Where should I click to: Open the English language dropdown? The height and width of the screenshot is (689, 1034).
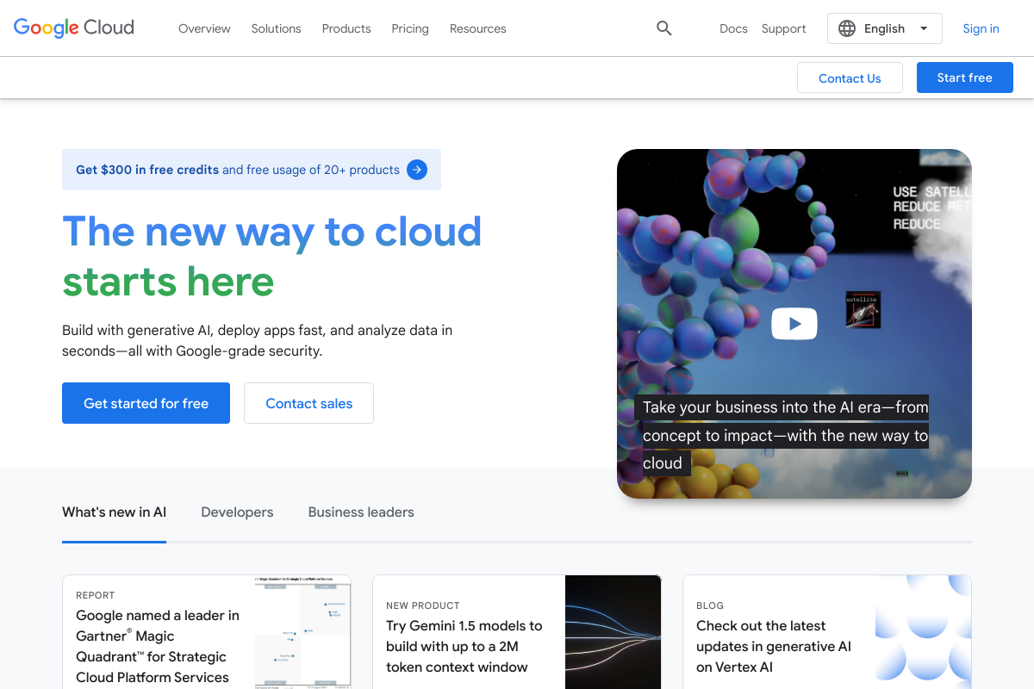click(885, 28)
